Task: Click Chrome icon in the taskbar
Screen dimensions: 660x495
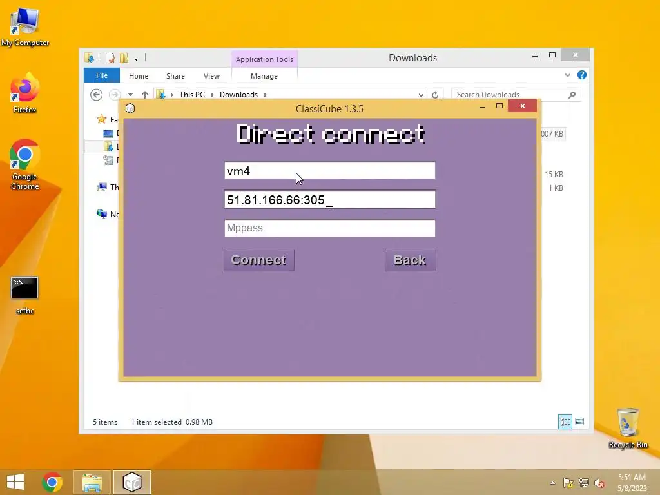Action: (x=52, y=482)
